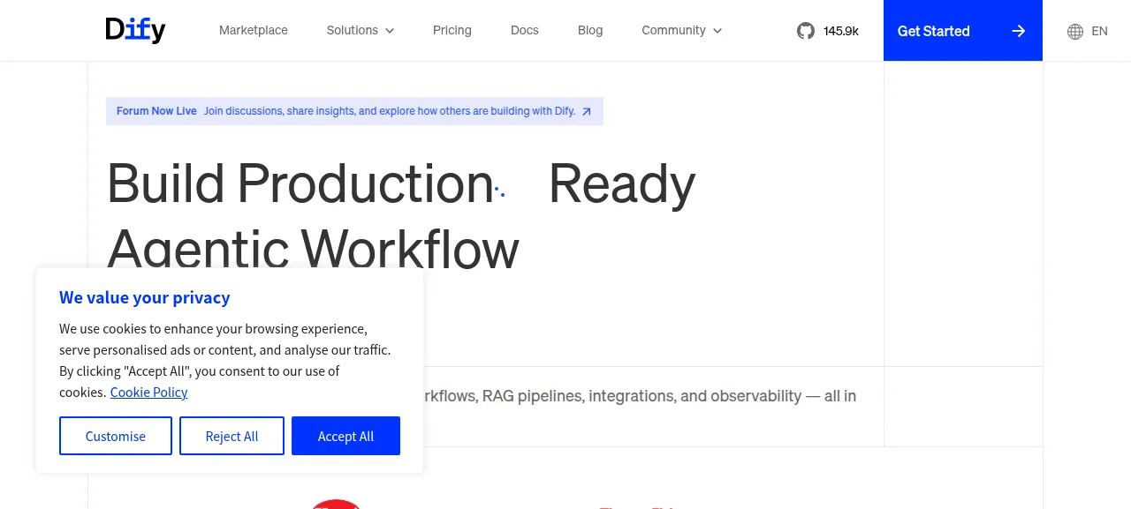Click the arrow on Get Started
Image resolution: width=1131 pixels, height=509 pixels.
1019,31
